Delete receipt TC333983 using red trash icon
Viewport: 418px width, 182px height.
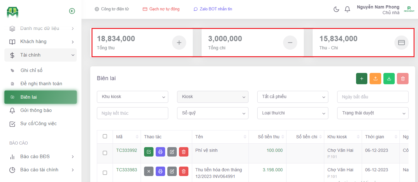[x=184, y=171]
